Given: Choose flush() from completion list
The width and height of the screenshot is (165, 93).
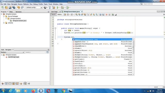Looking at the screenshot, I should tap(102, 53).
